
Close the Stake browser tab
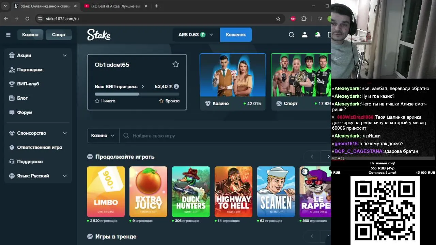coord(75,6)
